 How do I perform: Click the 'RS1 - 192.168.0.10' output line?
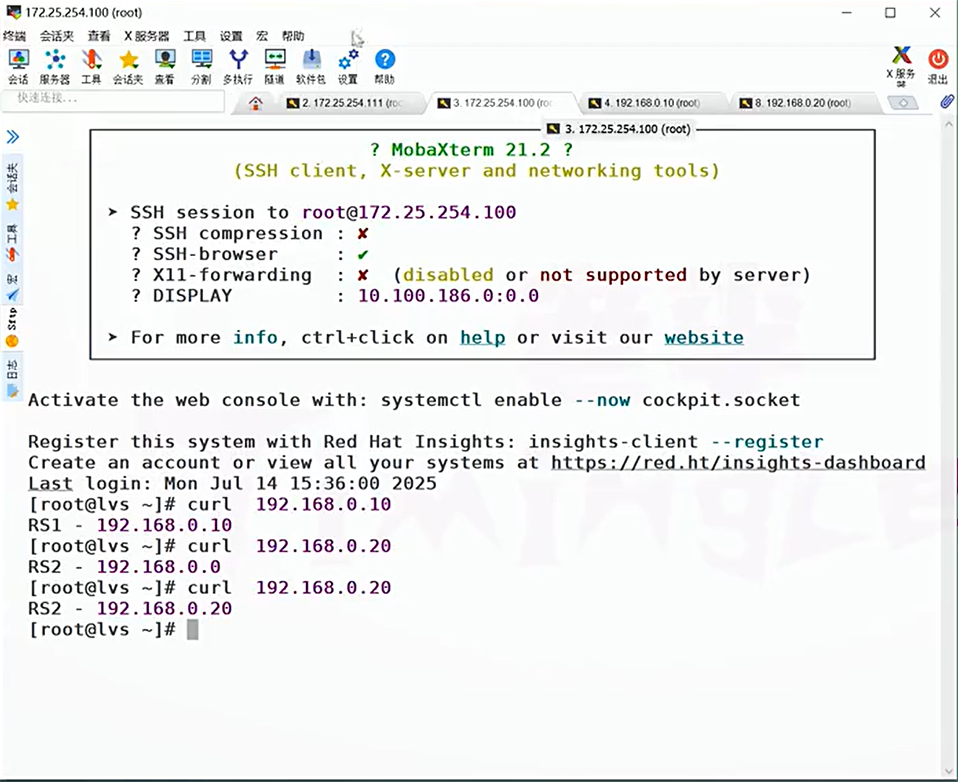click(x=130, y=525)
